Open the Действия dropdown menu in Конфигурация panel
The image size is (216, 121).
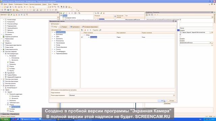(4, 15)
